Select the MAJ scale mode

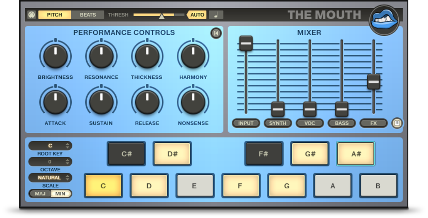tap(40, 194)
